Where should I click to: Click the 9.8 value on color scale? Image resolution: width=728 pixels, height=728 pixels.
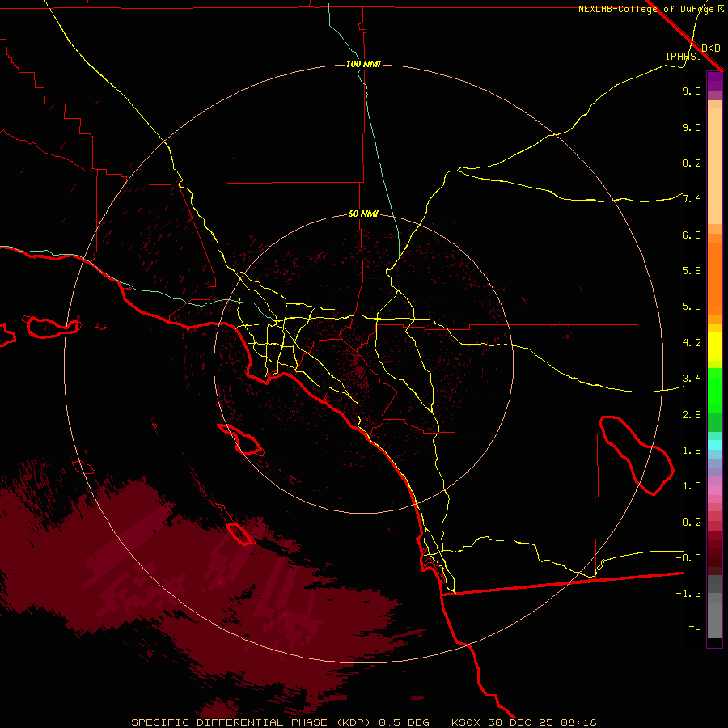(692, 91)
